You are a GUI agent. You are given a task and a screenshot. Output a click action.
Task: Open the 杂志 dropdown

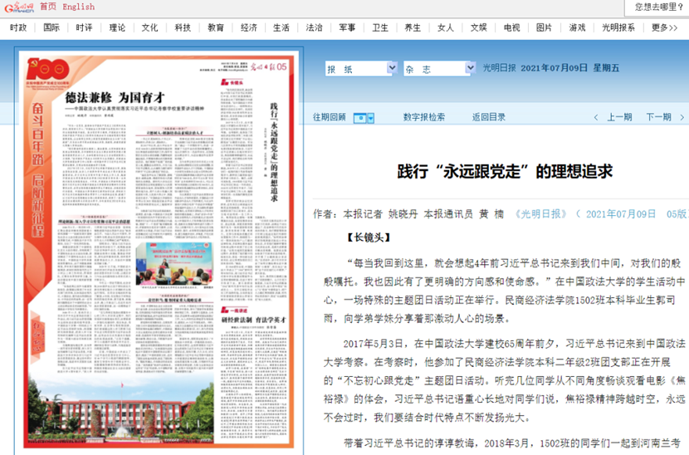coord(439,69)
